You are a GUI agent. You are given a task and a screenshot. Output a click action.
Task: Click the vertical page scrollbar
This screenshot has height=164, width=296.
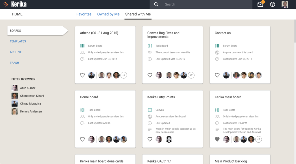295,31
